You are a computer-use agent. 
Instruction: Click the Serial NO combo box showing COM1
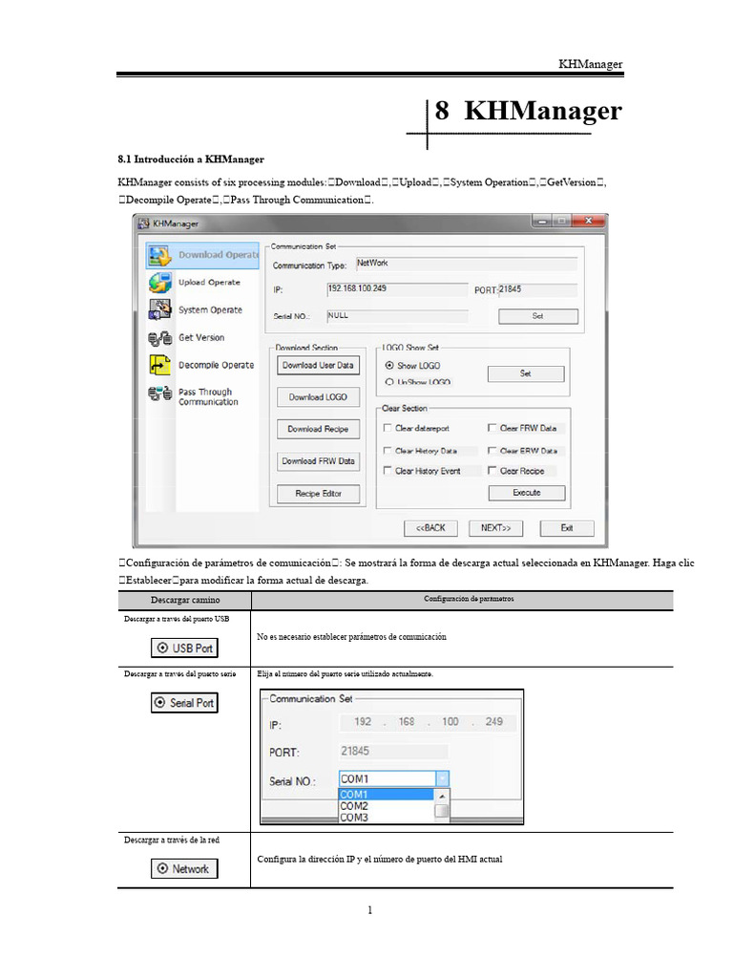click(x=393, y=778)
